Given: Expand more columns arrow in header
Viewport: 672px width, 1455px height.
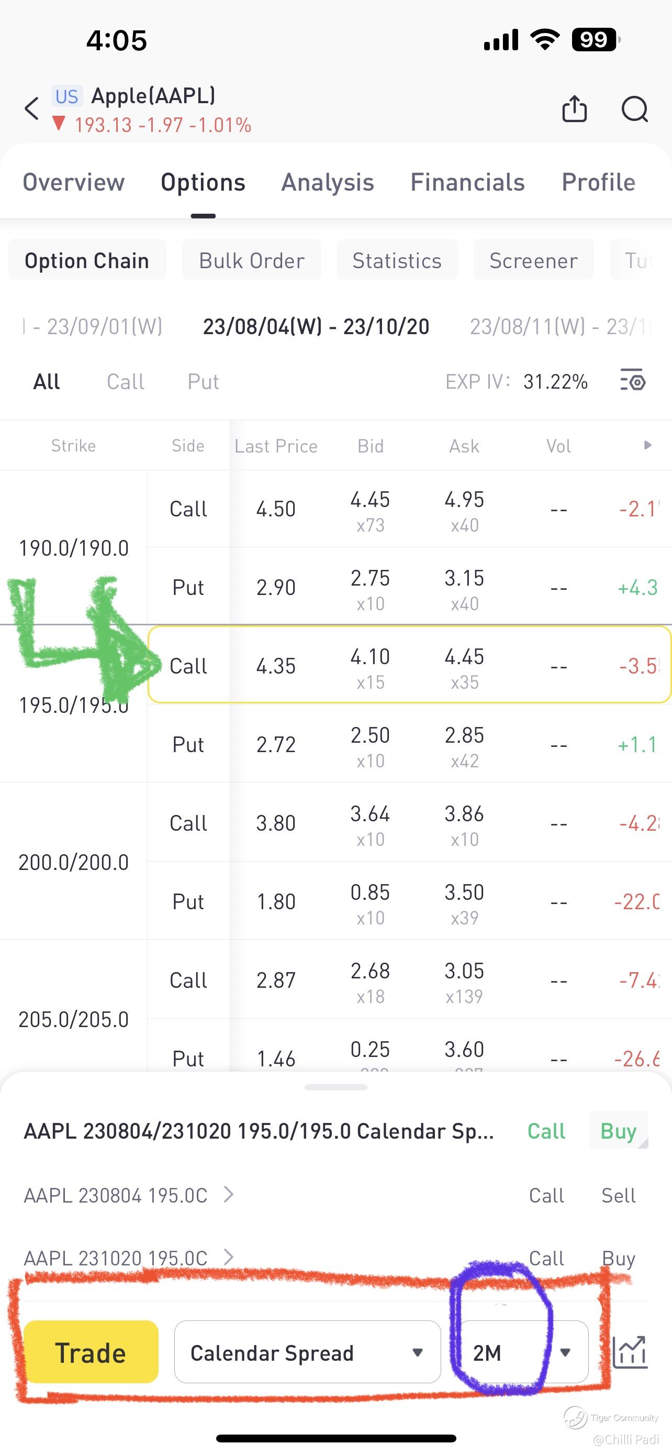Looking at the screenshot, I should coord(647,446).
